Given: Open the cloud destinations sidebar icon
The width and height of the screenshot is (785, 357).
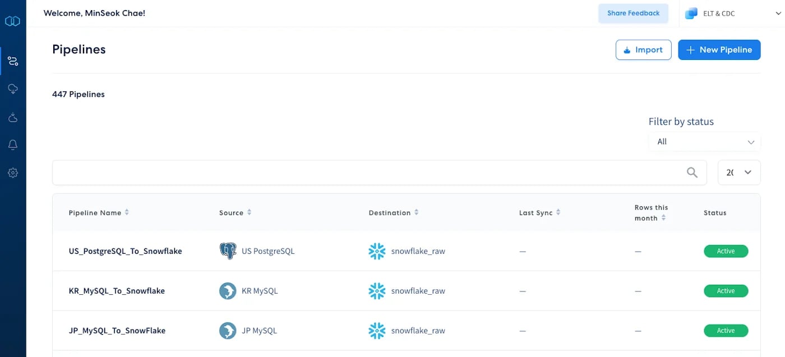Looking at the screenshot, I should coord(12,117).
